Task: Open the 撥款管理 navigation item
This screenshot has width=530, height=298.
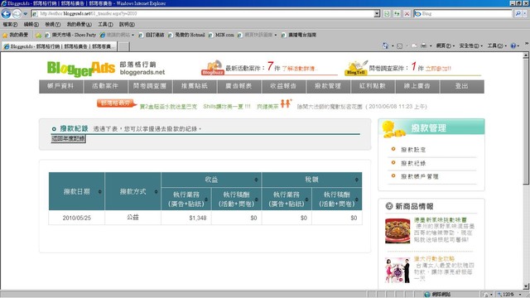Action: (328, 86)
